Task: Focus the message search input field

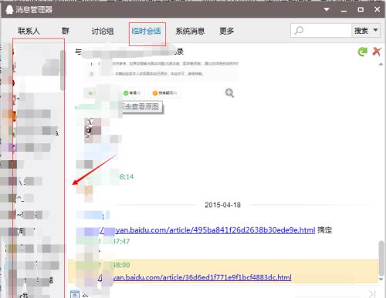Action: click(321, 31)
